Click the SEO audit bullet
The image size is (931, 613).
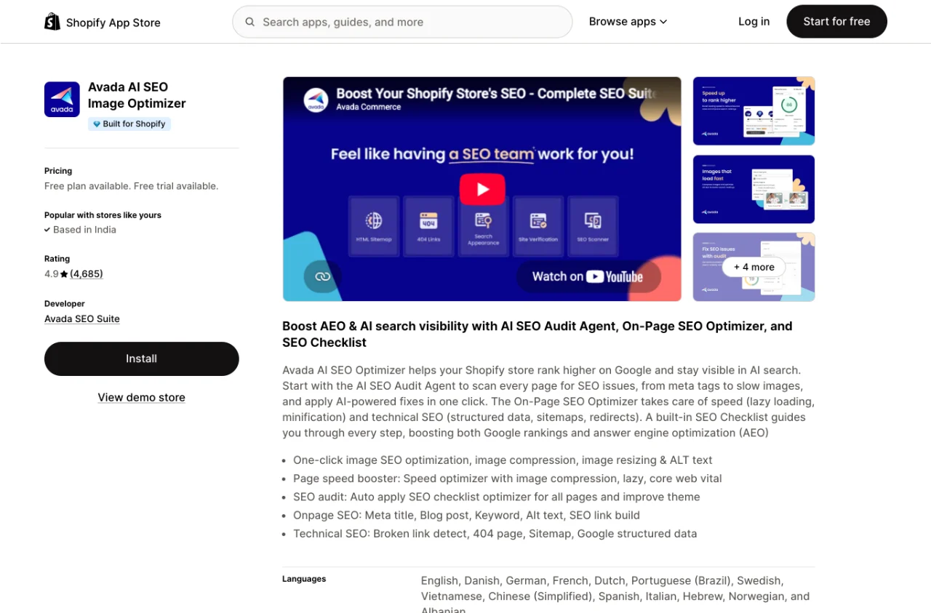(497, 497)
